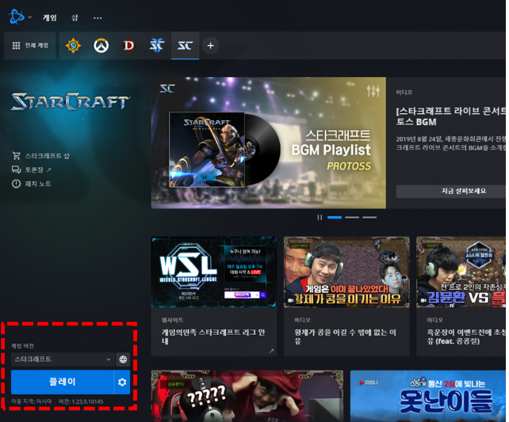
Task: Open 황제가 콩을 이길 수 밖에 없는 이유 title
Action: 345,336
